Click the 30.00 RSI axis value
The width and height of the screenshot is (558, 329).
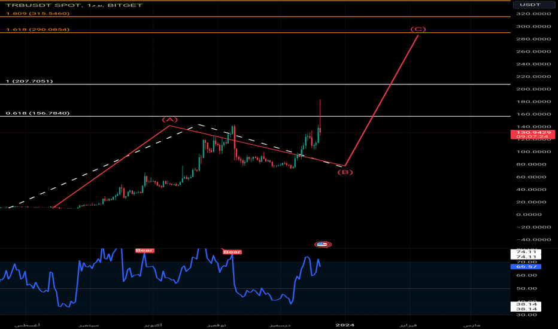(526, 315)
